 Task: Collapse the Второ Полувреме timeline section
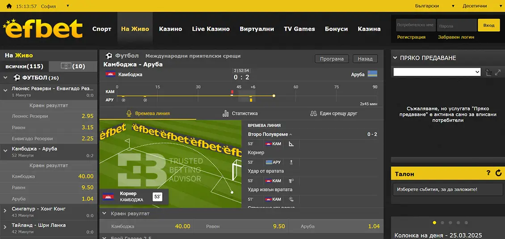290,134
